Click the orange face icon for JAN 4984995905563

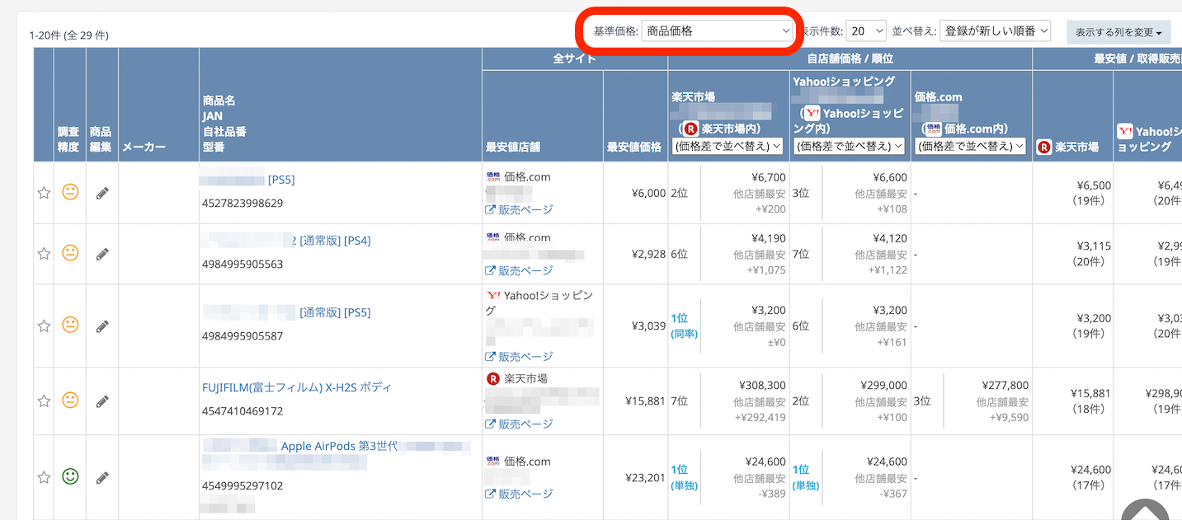(x=70, y=253)
